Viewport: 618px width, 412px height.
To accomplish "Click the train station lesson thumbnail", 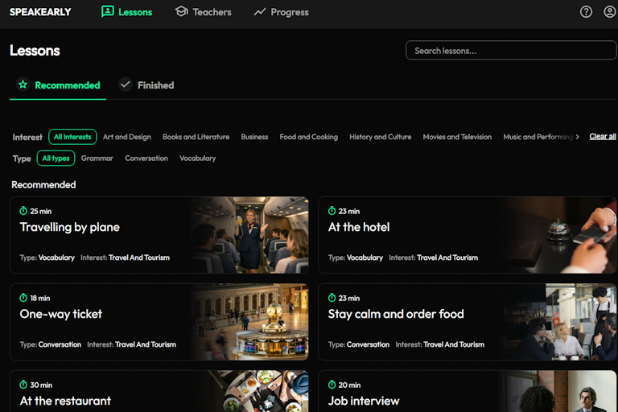I will pyautogui.click(x=249, y=322).
